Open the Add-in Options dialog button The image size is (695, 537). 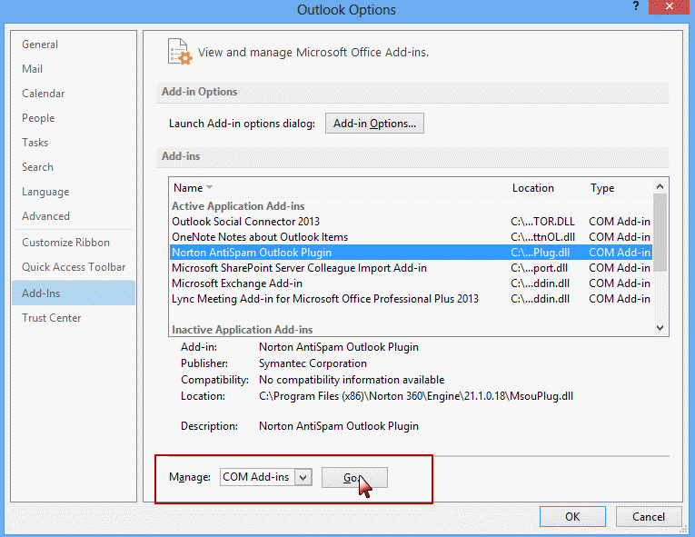[x=374, y=124]
